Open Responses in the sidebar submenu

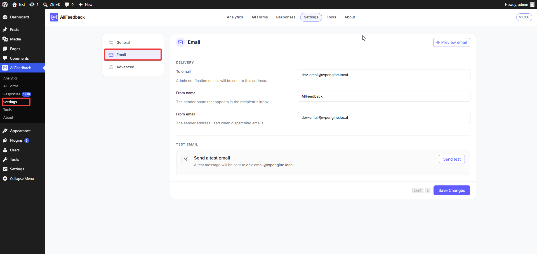pyautogui.click(x=12, y=94)
